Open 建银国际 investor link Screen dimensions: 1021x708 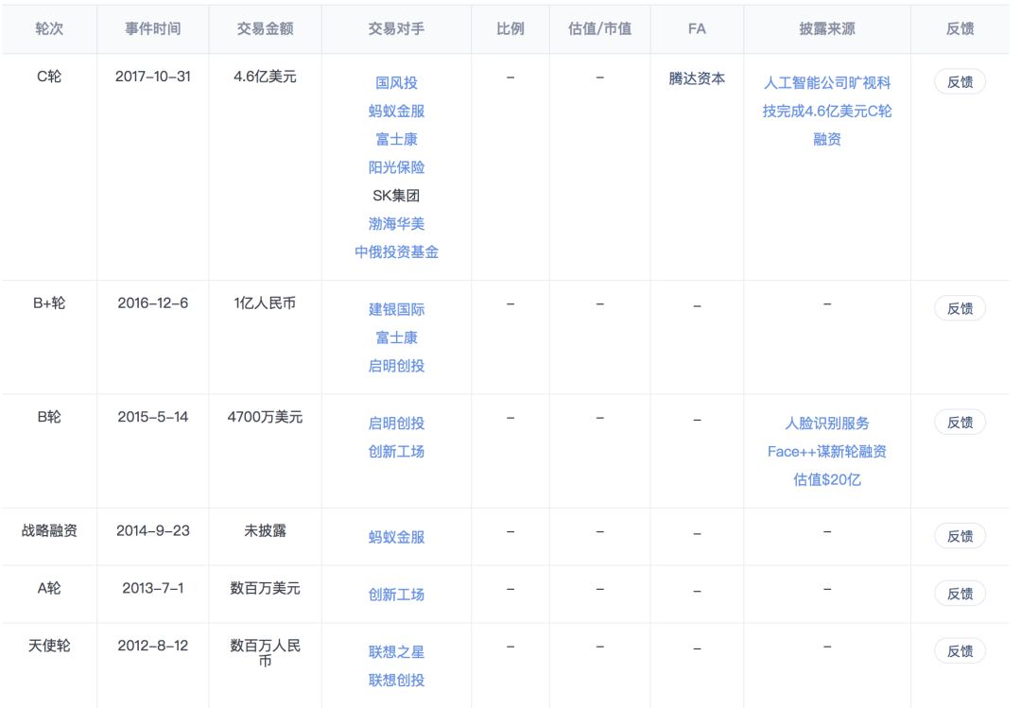[x=396, y=309]
